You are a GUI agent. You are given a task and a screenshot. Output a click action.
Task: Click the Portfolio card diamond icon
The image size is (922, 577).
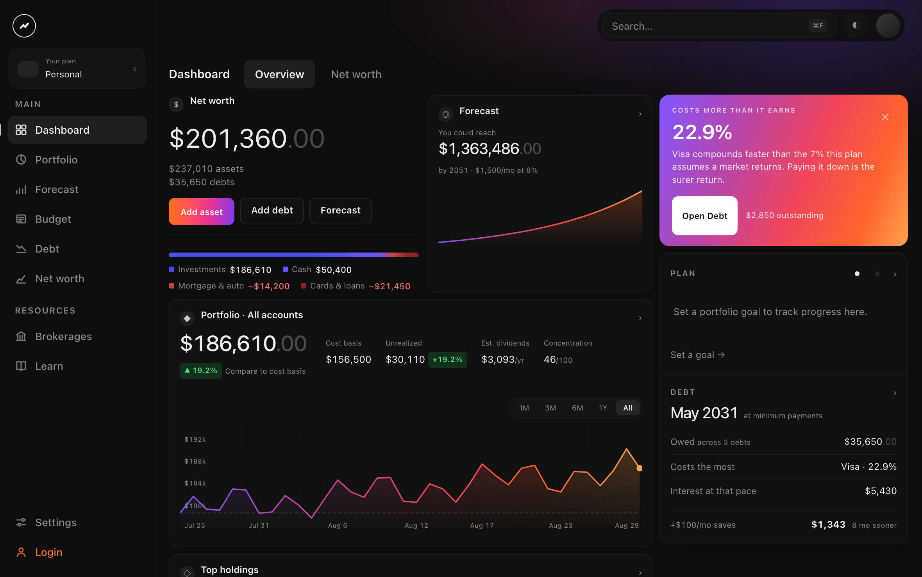click(x=187, y=319)
